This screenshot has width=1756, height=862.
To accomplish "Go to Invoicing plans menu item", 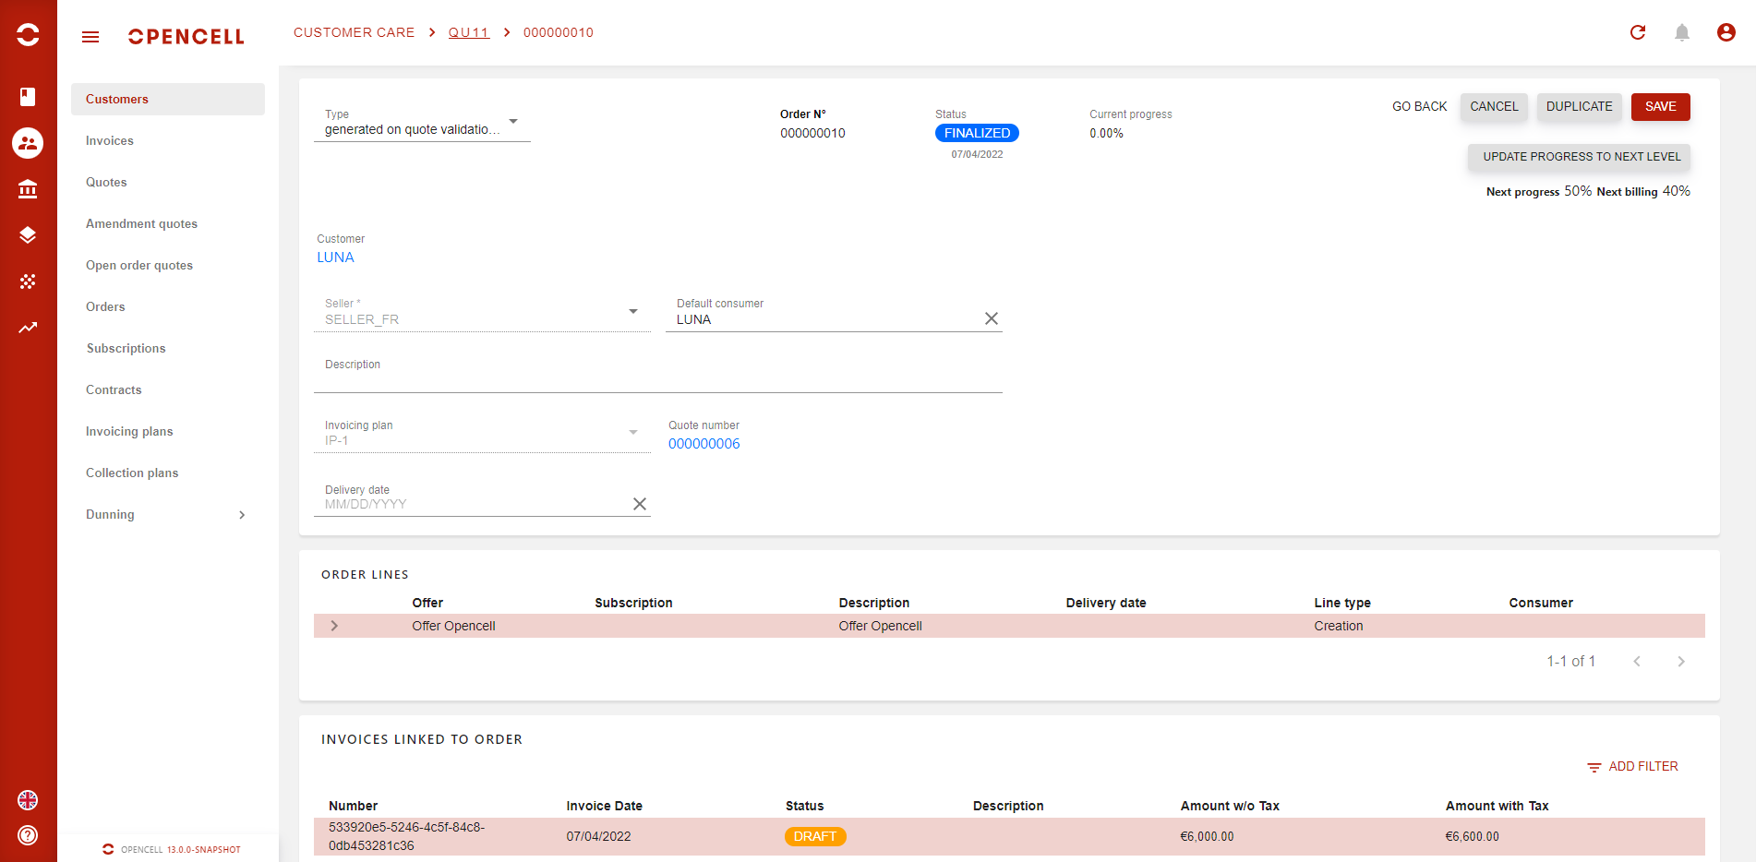I will pos(129,431).
